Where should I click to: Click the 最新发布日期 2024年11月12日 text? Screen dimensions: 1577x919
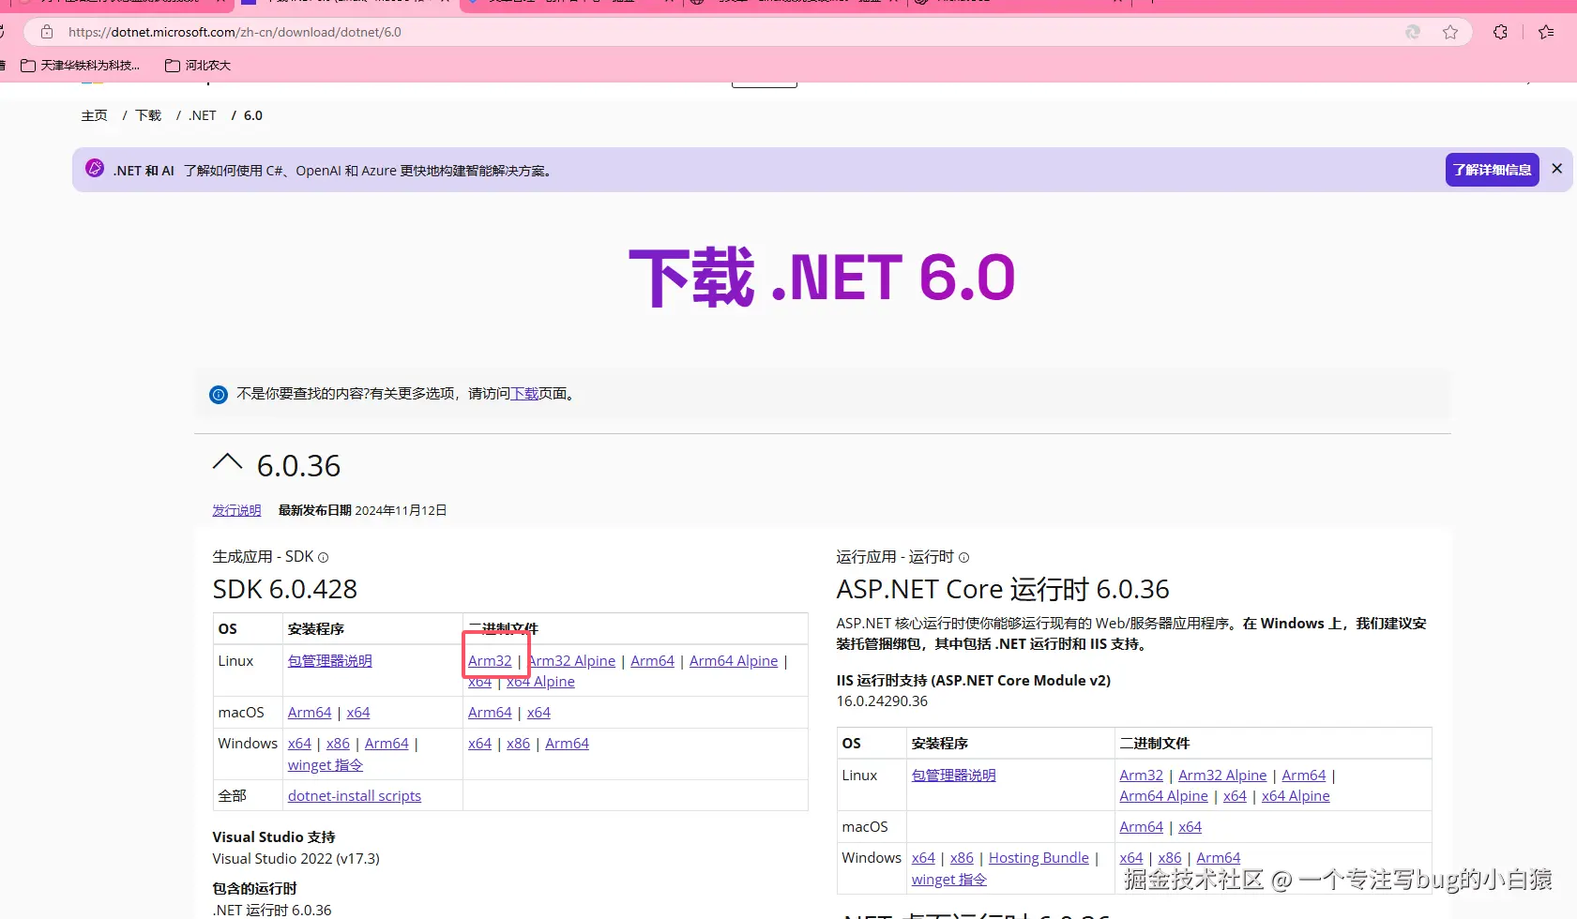coord(362,510)
